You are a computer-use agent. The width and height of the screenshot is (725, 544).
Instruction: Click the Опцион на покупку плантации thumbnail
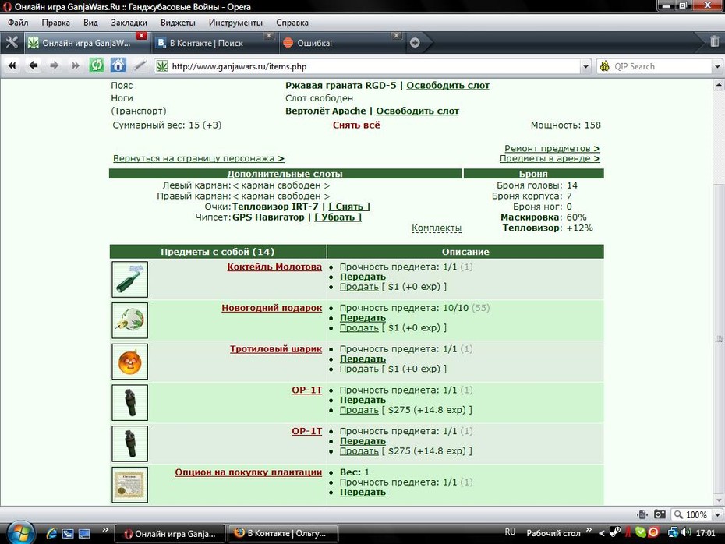tap(129, 484)
